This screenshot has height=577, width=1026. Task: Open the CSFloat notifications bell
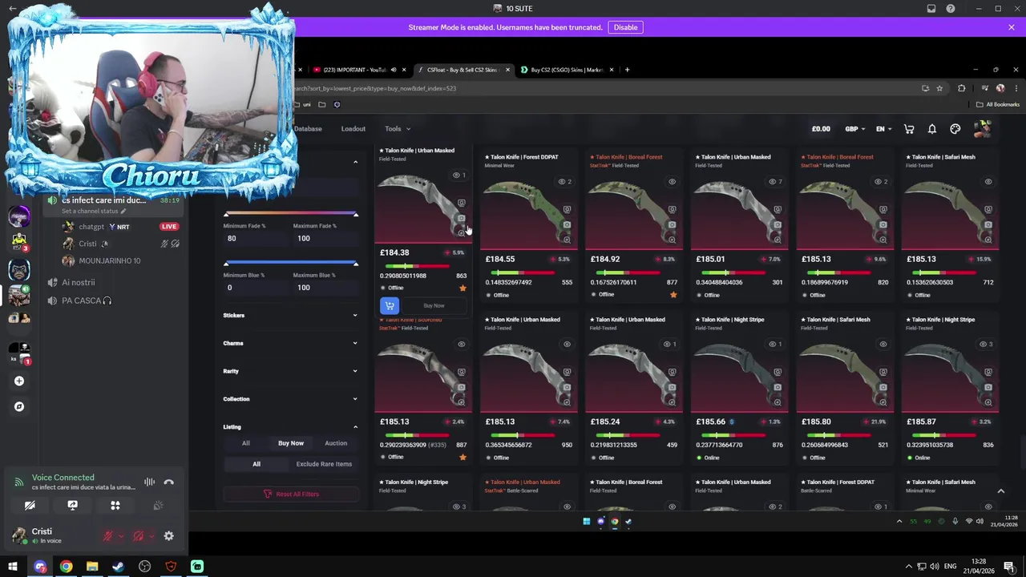tap(932, 129)
